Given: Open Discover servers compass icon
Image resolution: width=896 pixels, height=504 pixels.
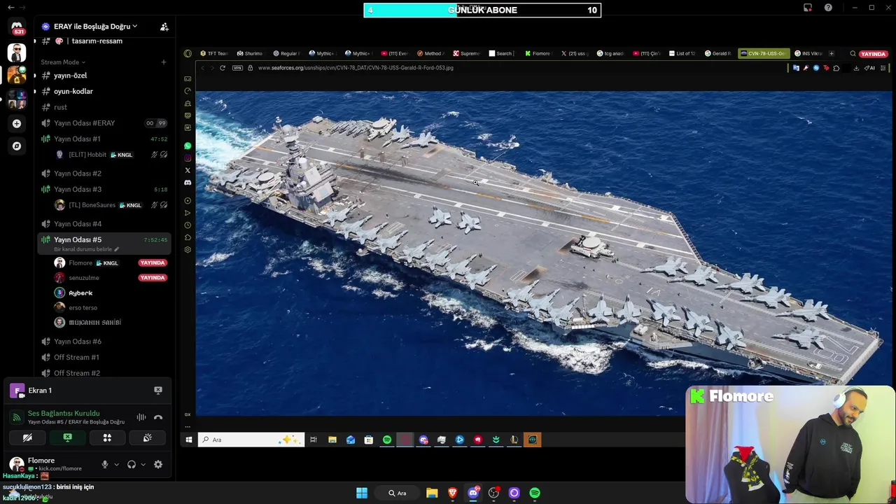Looking at the screenshot, I should (x=17, y=146).
